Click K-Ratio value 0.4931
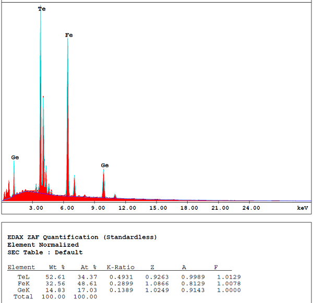Image resolution: width=313 pixels, height=303 pixels. coord(121,277)
